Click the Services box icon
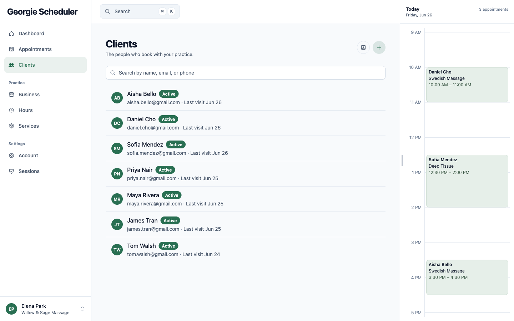 (x=11, y=126)
